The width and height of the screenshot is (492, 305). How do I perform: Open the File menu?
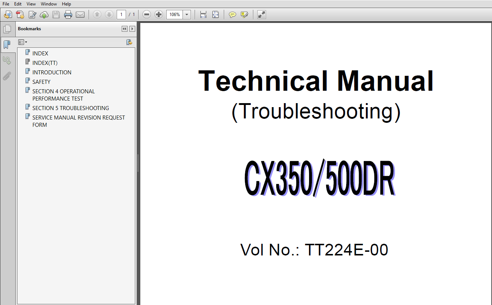point(6,4)
